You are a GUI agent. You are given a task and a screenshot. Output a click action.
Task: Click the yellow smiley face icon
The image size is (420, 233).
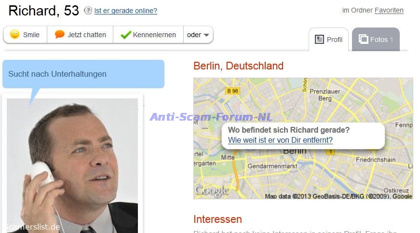click(15, 35)
